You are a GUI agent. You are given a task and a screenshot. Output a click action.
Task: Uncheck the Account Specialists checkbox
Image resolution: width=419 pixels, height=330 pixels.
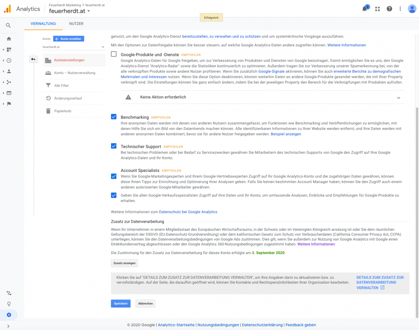tap(114, 176)
